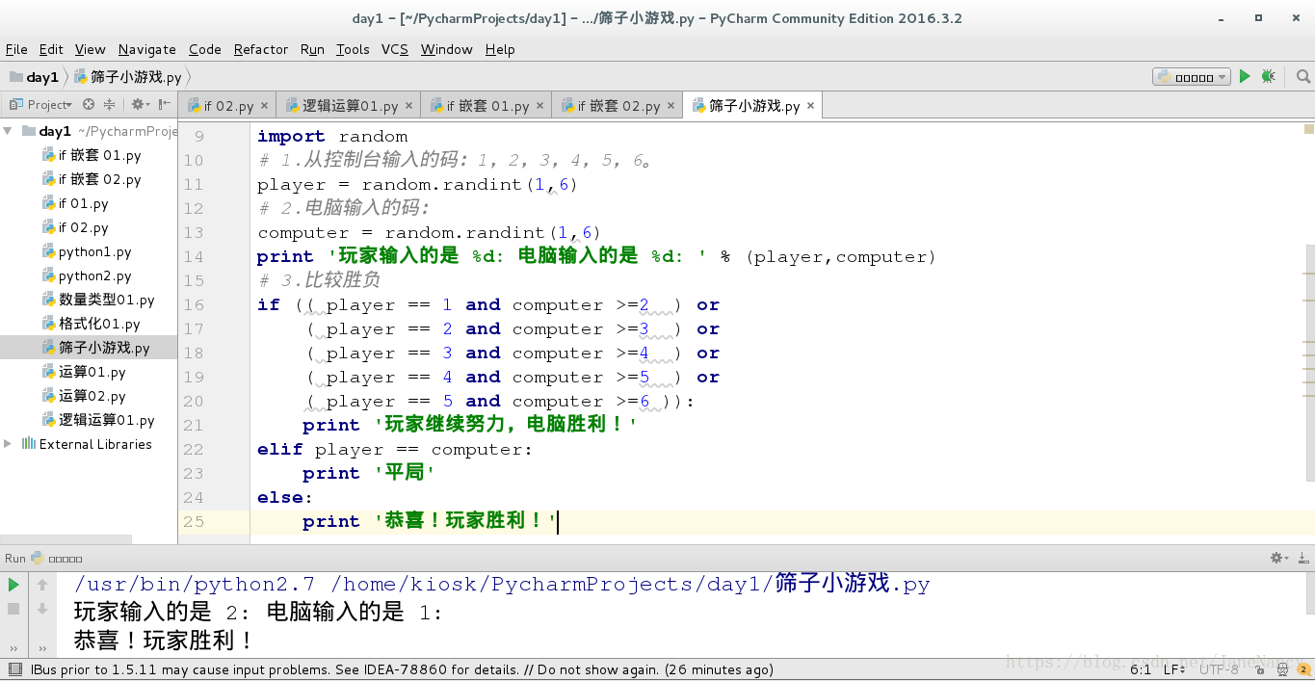Open the Code menu

[204, 49]
